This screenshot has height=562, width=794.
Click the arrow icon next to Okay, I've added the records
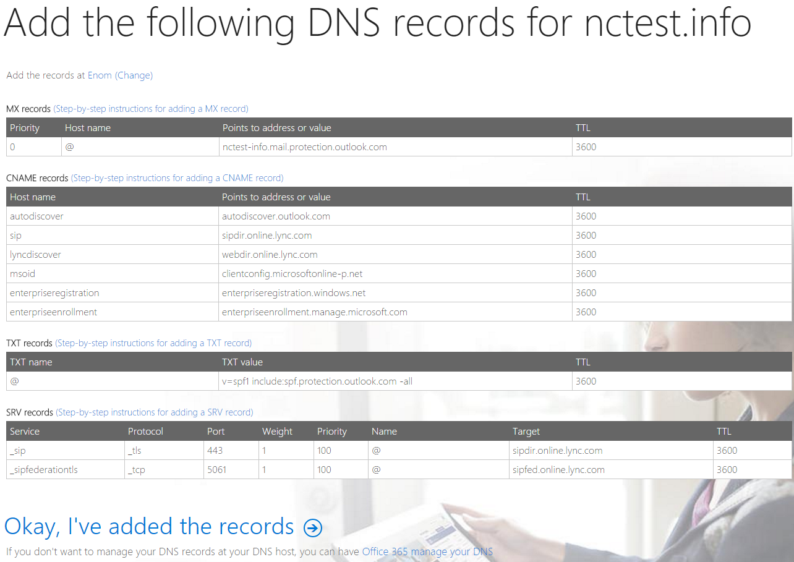313,527
